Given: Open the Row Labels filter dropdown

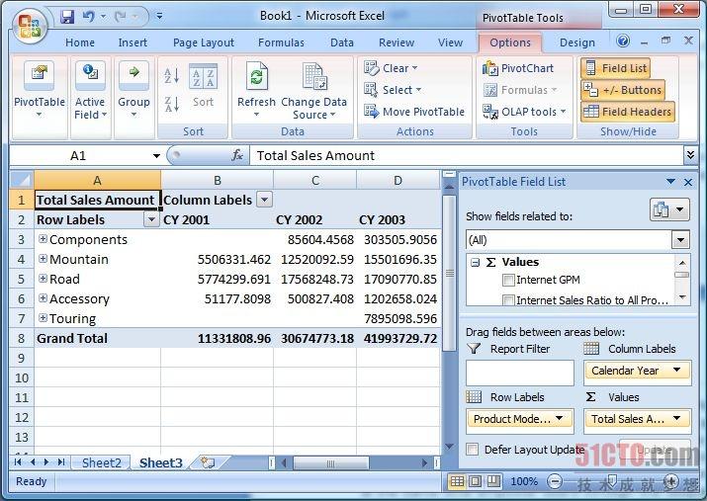Looking at the screenshot, I should click(x=151, y=219).
